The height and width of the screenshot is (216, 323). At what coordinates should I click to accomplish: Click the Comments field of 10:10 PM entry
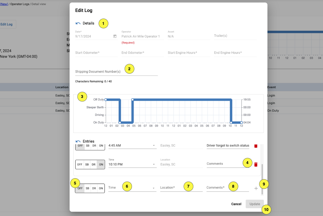click(228, 164)
